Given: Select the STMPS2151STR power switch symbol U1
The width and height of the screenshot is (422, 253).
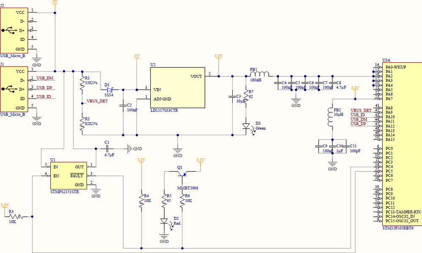Looking at the screenshot, I should pos(68,176).
